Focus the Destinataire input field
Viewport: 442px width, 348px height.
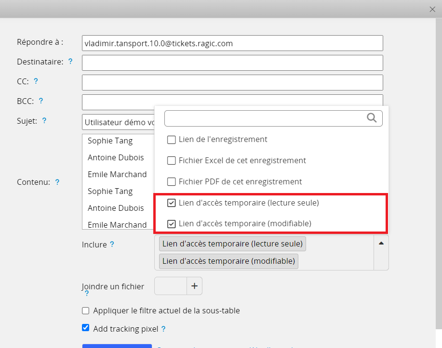[x=232, y=63]
